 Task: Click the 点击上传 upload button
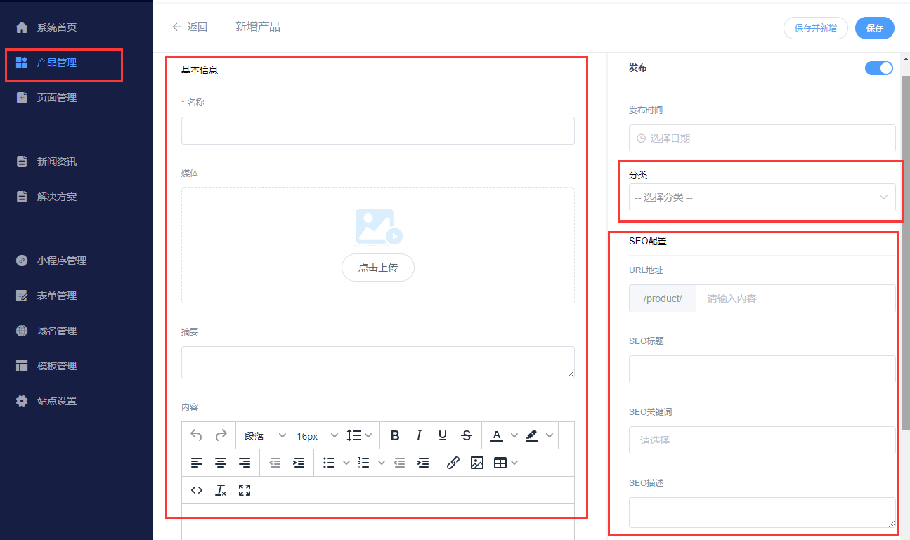(377, 268)
